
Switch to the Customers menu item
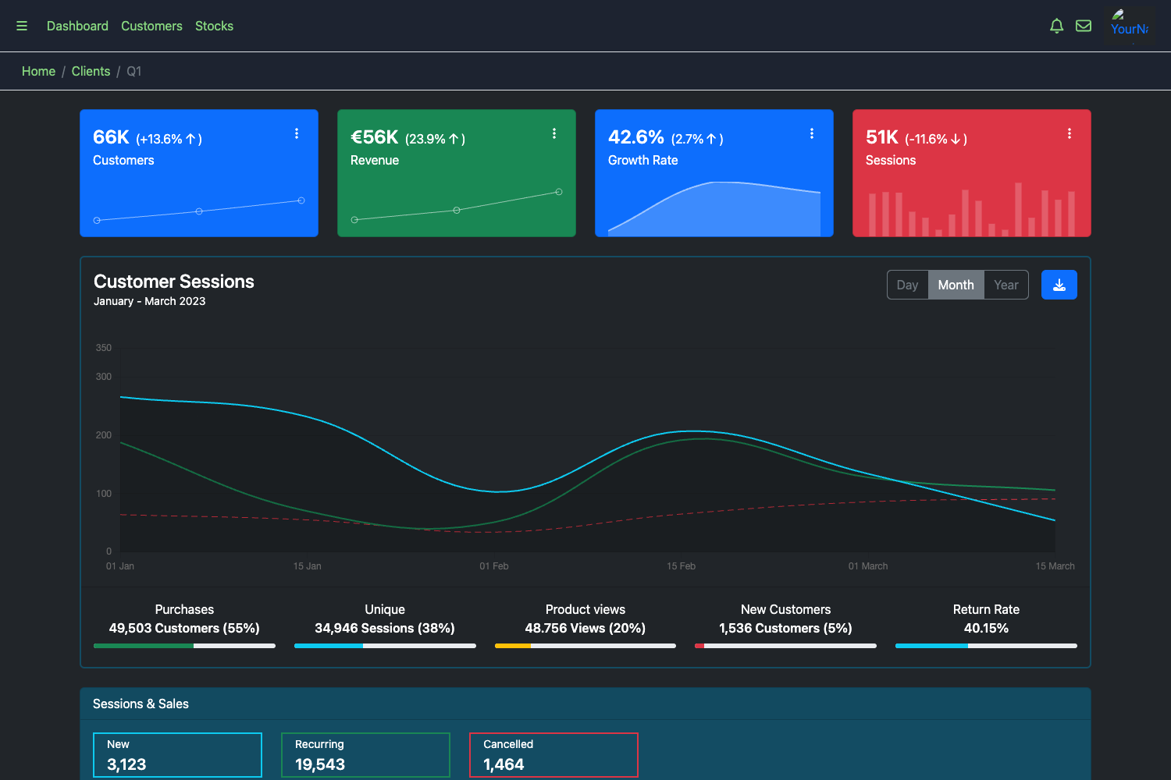point(151,26)
